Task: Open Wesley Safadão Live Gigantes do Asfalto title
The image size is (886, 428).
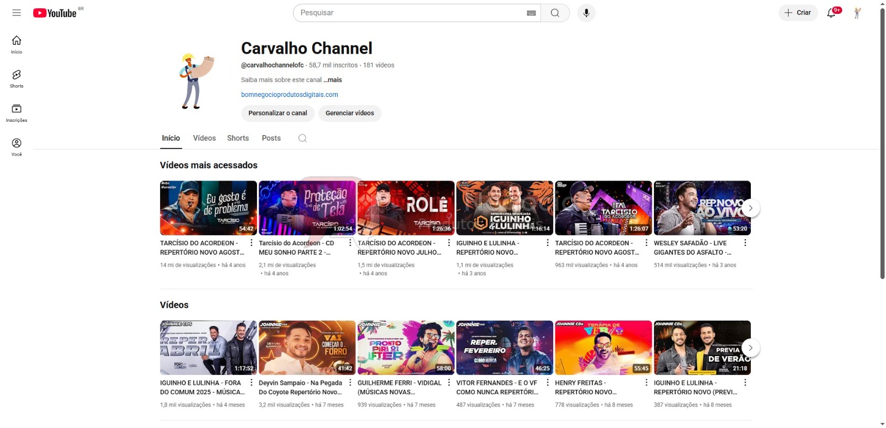Action: pyautogui.click(x=693, y=247)
